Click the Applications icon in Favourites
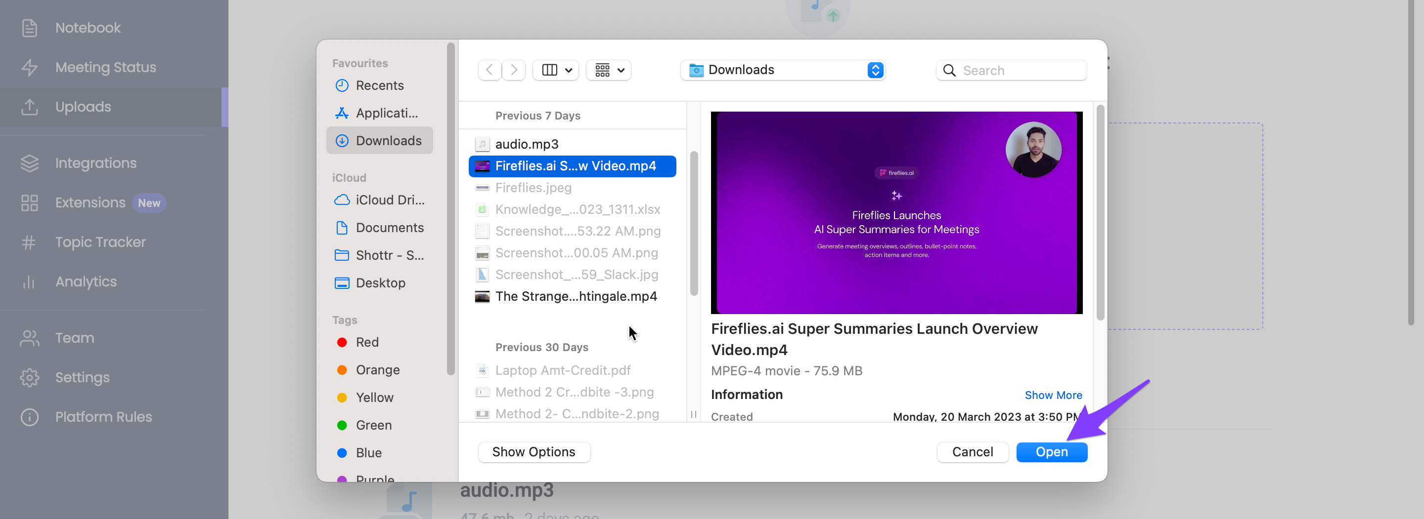 tap(342, 113)
